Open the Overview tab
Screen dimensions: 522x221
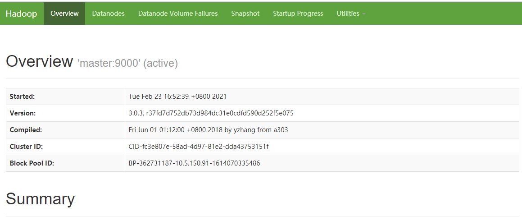64,14
